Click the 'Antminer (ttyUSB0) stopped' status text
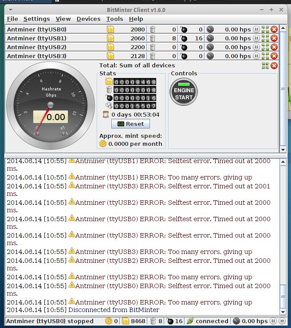This screenshot has height=328, width=291. coord(50,321)
